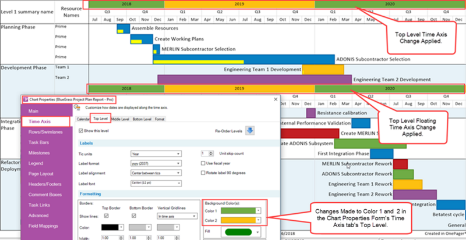Click the Team 2 resource name
Viewport: 466px width, 240px height.
tap(62, 77)
